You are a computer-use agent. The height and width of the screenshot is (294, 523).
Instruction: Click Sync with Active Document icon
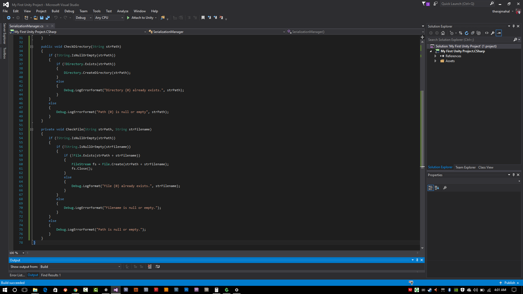[x=461, y=33]
